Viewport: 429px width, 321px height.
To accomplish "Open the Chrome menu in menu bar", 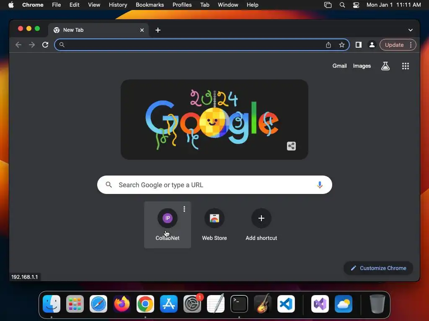I will click(x=33, y=5).
